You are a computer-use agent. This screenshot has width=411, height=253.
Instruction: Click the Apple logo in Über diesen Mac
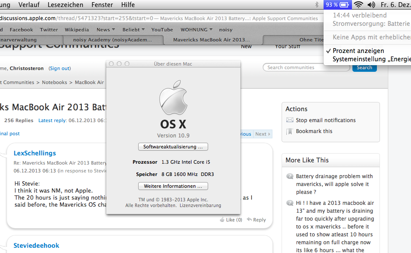173,97
